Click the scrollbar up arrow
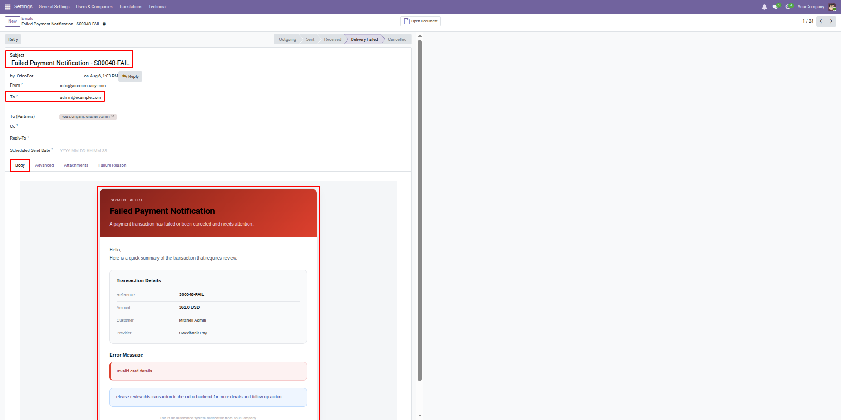841x420 pixels. coord(420,36)
